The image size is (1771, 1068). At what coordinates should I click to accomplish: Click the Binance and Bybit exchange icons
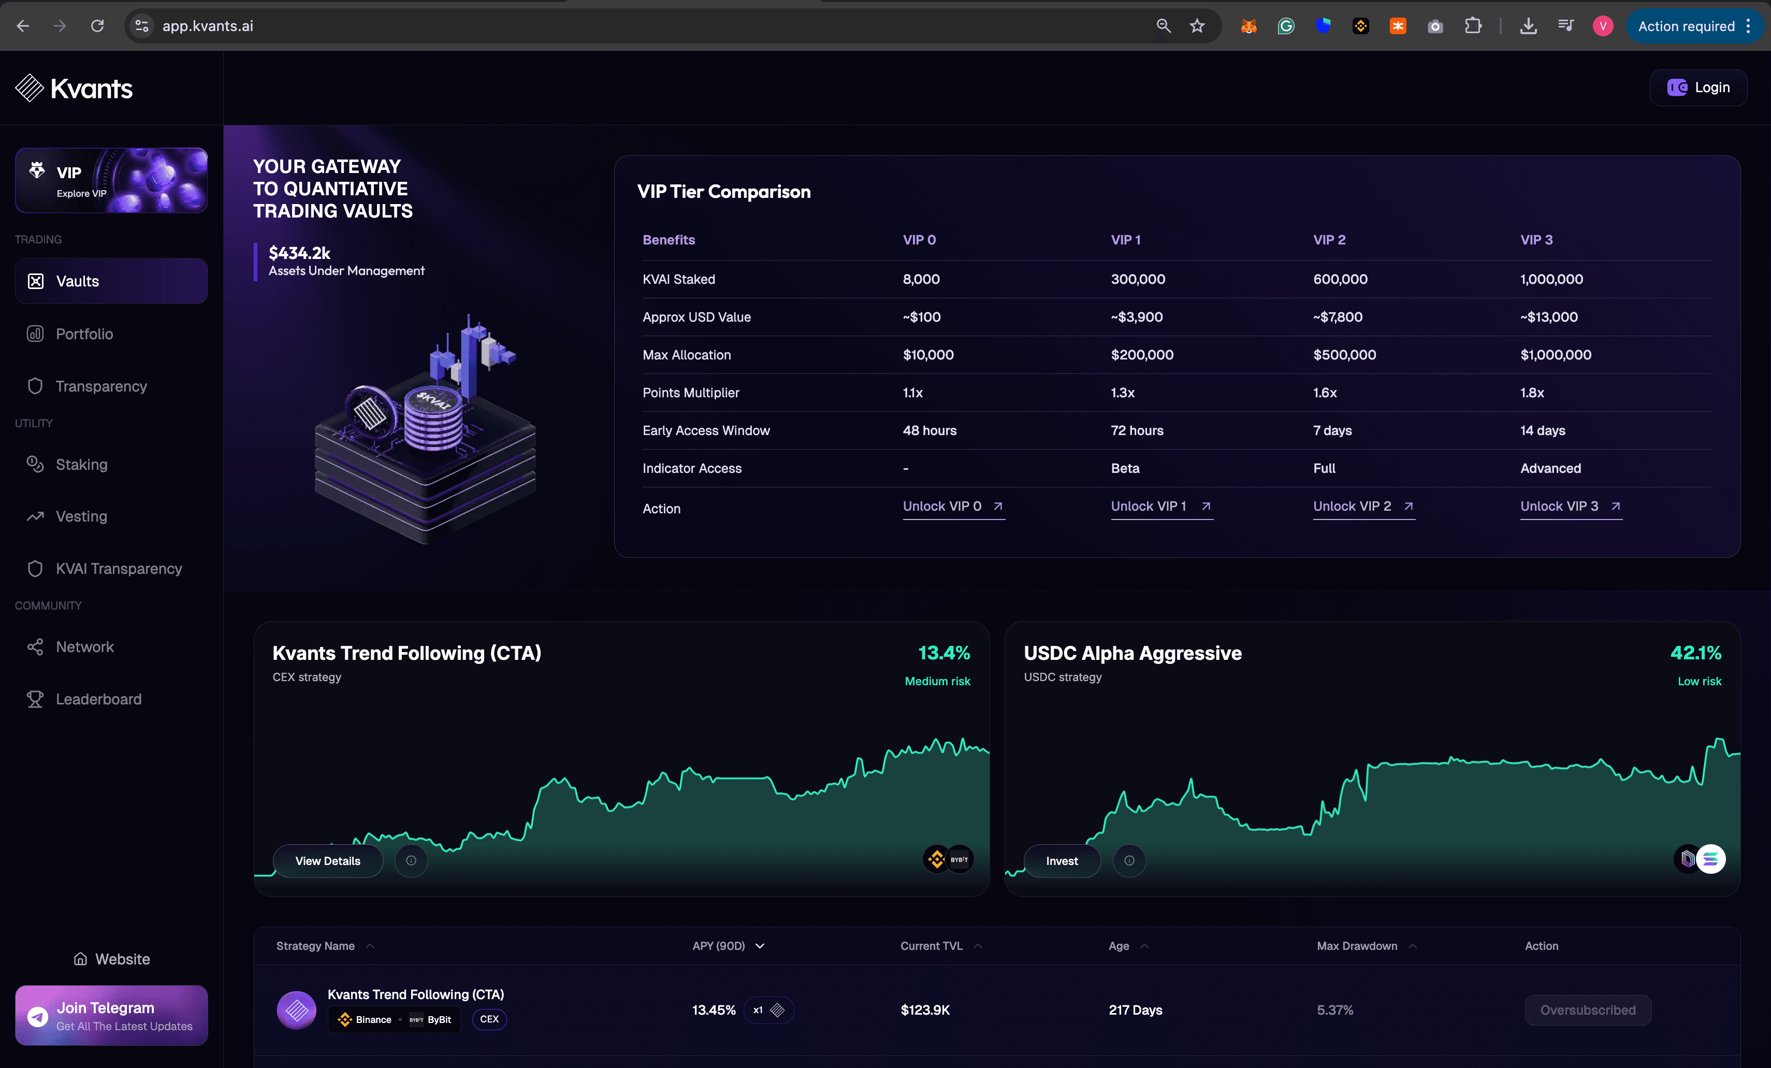pyautogui.click(x=948, y=859)
